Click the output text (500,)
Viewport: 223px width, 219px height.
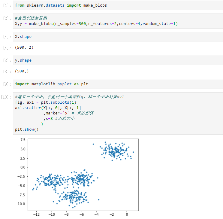[22, 71]
